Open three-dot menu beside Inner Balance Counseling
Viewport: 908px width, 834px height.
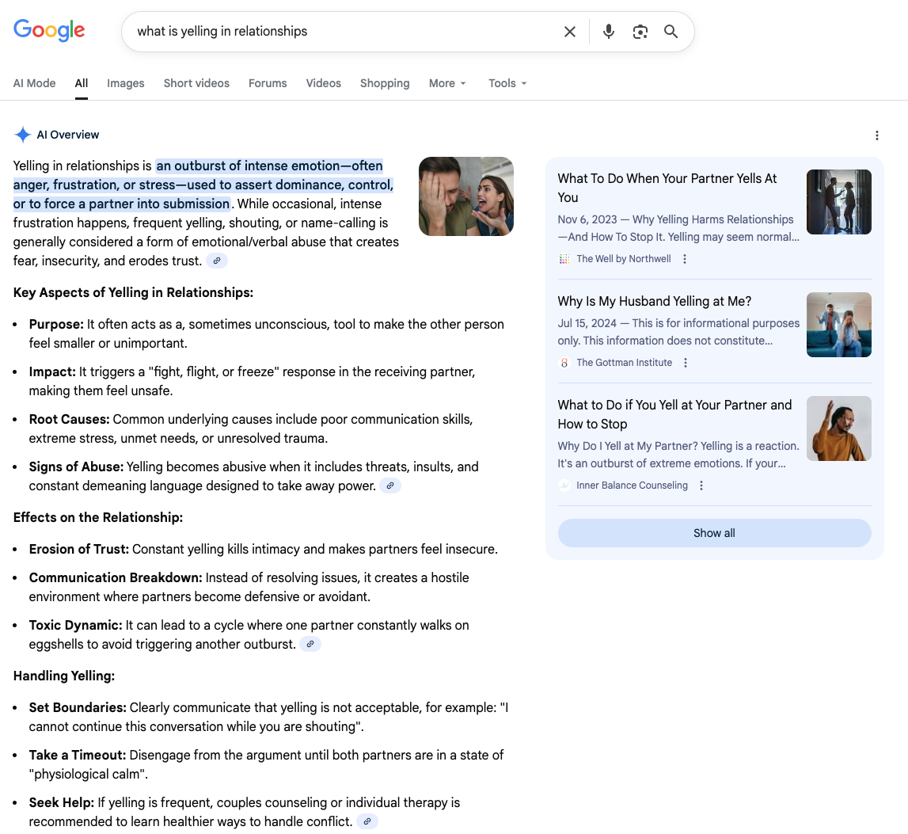click(701, 486)
